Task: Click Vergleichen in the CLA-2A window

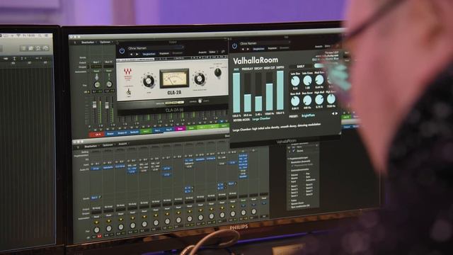Action: pyautogui.click(x=149, y=54)
